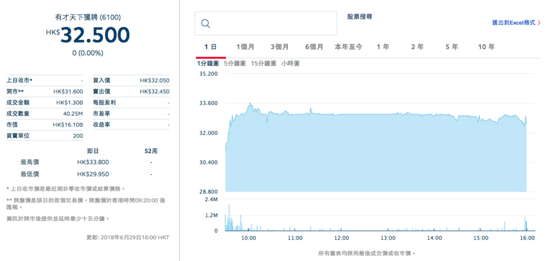Show the 本年至今 chart range
Image resolution: width=547 pixels, height=261 pixels.
(348, 47)
